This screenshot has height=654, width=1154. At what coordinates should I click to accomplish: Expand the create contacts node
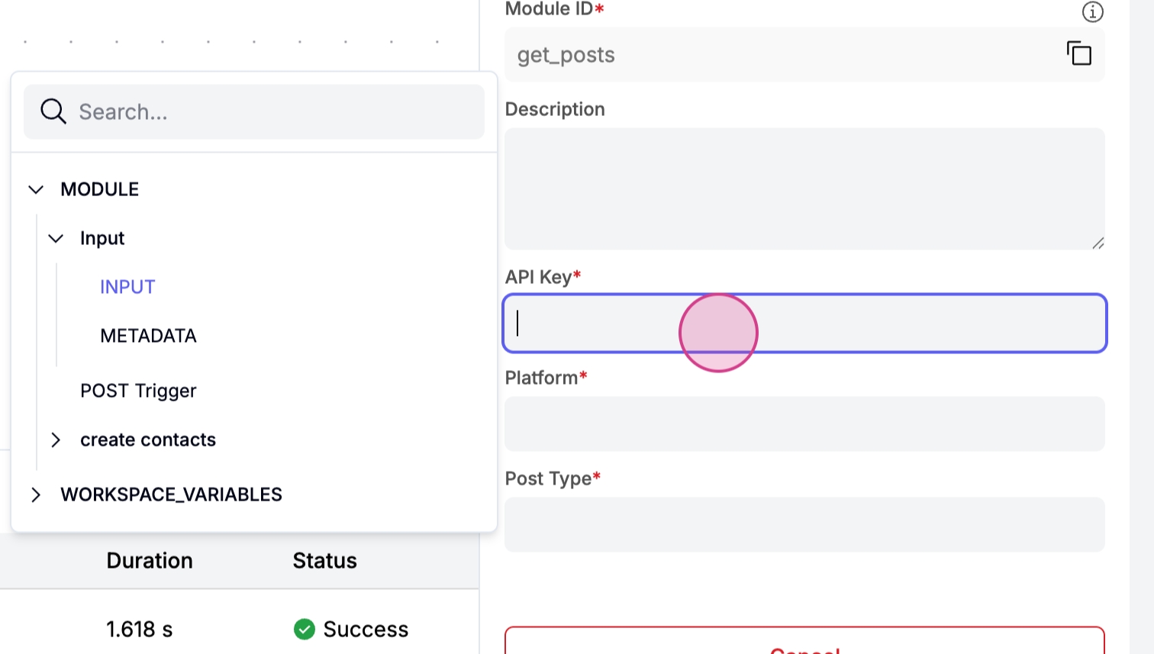[56, 440]
